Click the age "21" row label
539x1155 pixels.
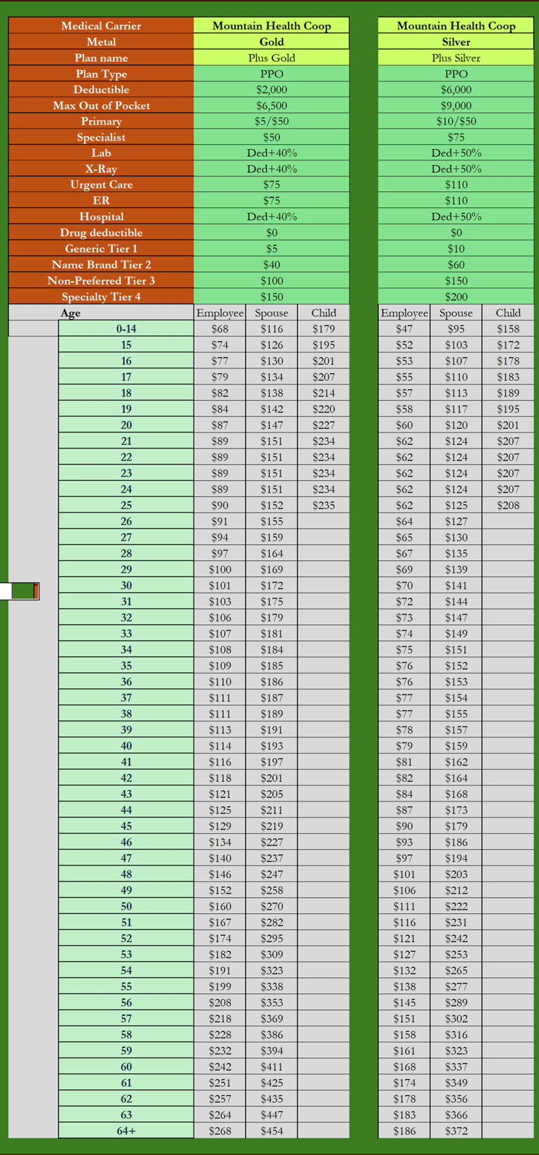[x=126, y=441]
